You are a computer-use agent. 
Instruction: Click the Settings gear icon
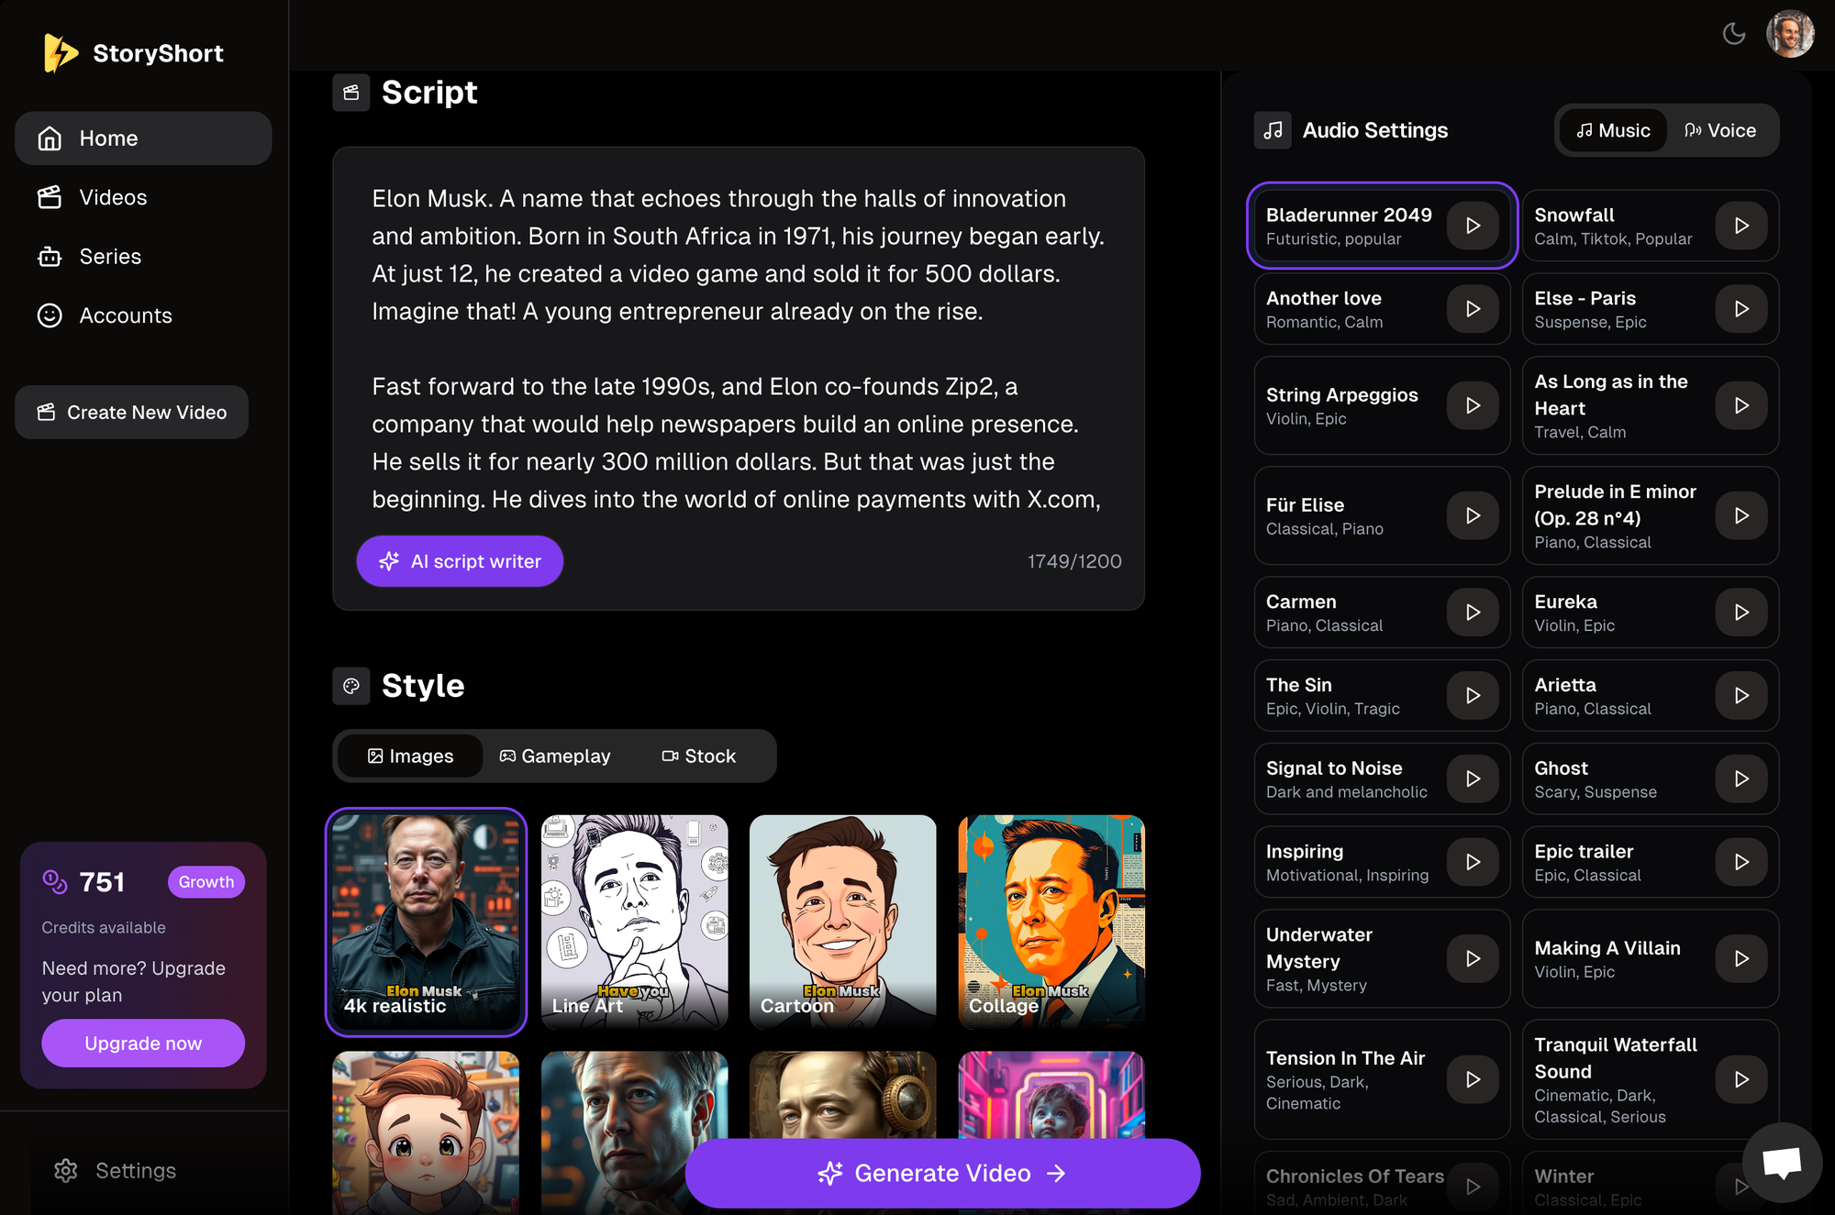pyautogui.click(x=66, y=1170)
